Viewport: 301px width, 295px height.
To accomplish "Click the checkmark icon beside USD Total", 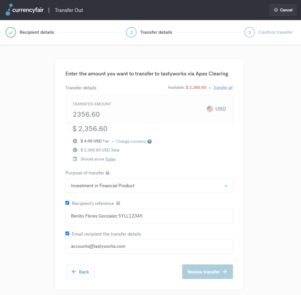I will [x=75, y=150].
